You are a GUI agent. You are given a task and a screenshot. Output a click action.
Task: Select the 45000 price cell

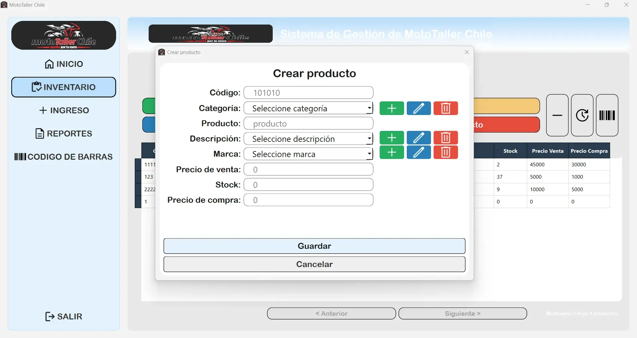pos(548,165)
